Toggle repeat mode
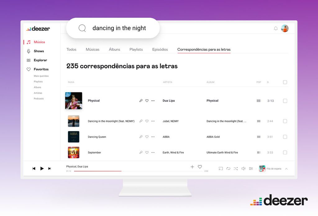The height and width of the screenshot is (216, 318). [x=228, y=168]
